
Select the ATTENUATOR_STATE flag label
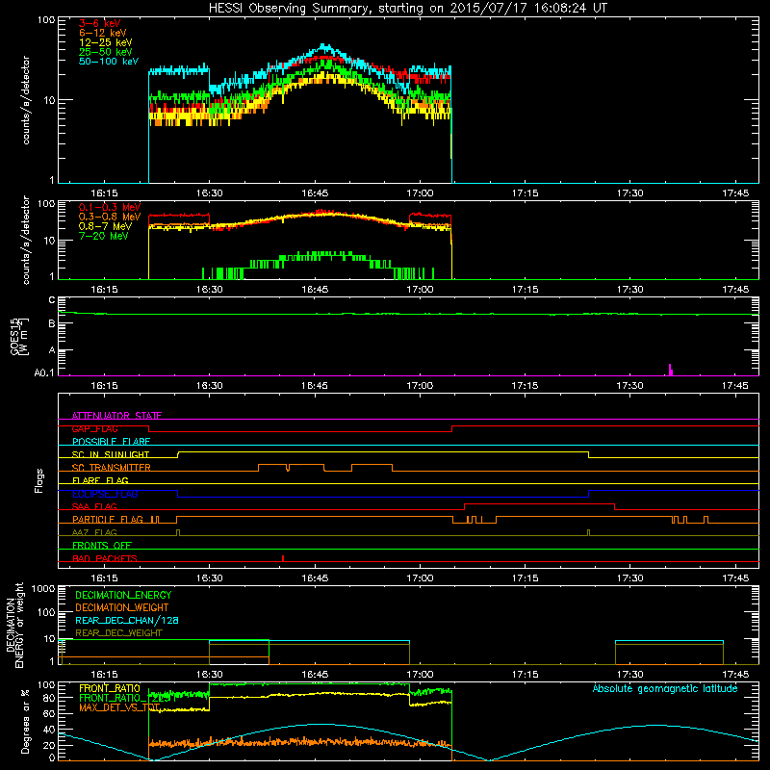[116, 416]
